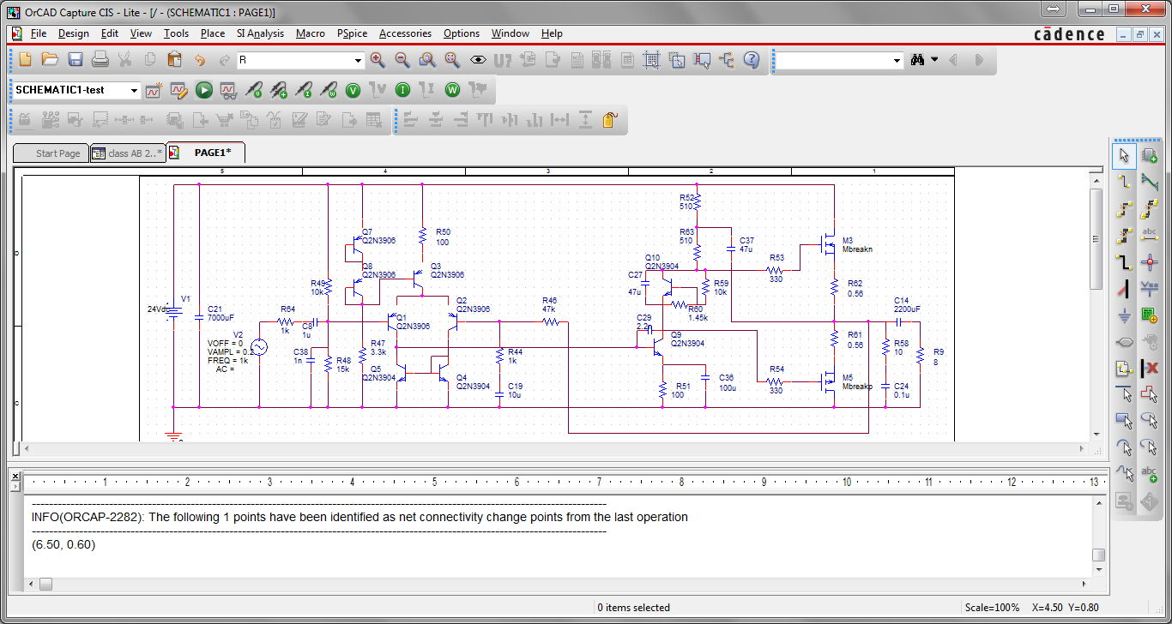Click the Zoom to Area icon

pyautogui.click(x=427, y=60)
